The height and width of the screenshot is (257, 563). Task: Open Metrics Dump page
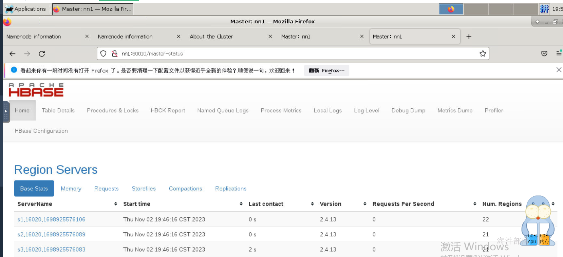point(455,110)
